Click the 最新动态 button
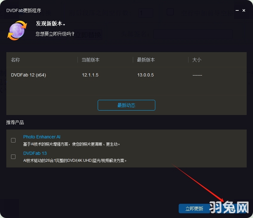The image size is (253, 218). [x=126, y=105]
